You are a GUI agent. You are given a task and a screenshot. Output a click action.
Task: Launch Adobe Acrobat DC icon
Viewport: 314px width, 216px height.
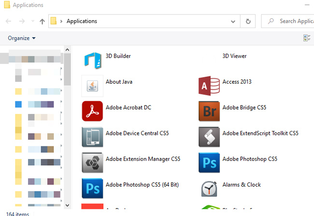click(92, 111)
